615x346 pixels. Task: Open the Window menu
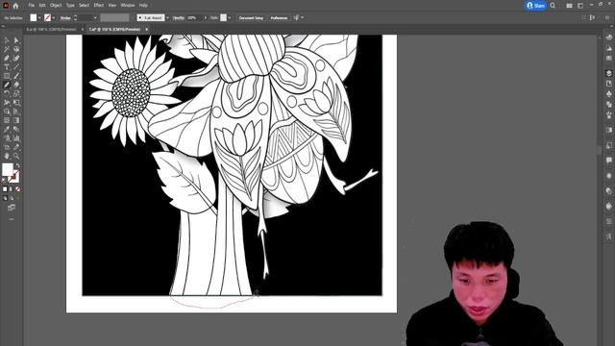pos(128,6)
